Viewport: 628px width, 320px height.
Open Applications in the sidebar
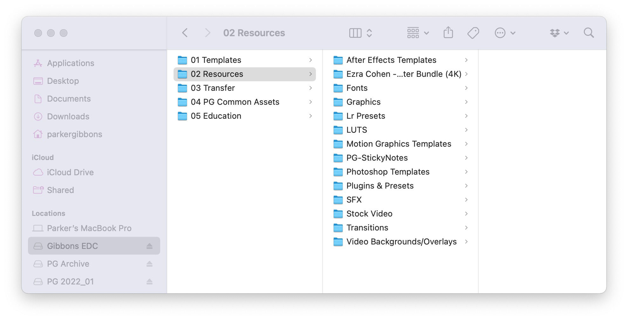pos(94,63)
